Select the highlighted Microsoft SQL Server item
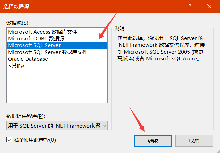 tap(57, 45)
